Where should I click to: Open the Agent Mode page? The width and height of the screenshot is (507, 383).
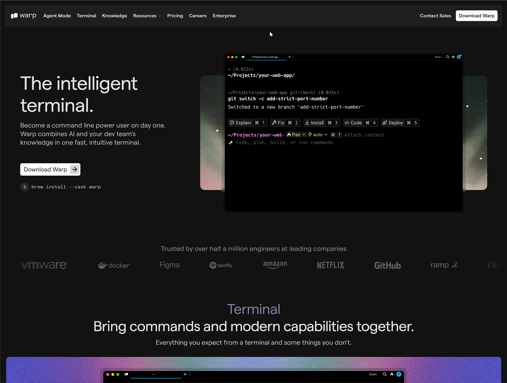point(57,16)
